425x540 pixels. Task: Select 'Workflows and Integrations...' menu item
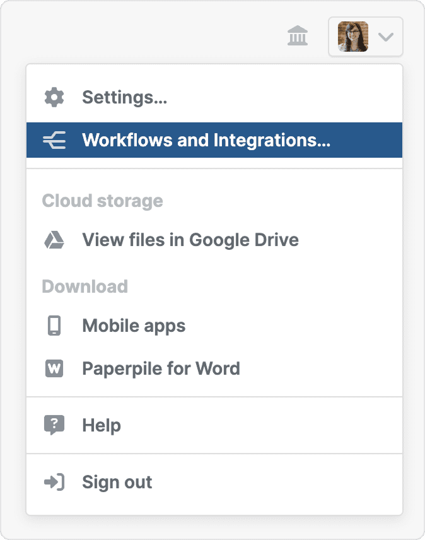[x=206, y=140]
